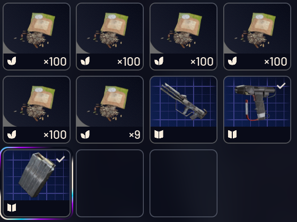Image resolution: width=297 pixels, height=222 pixels.
Task: Click the leaf icon on the top-right seed stack
Action: coord(232,61)
